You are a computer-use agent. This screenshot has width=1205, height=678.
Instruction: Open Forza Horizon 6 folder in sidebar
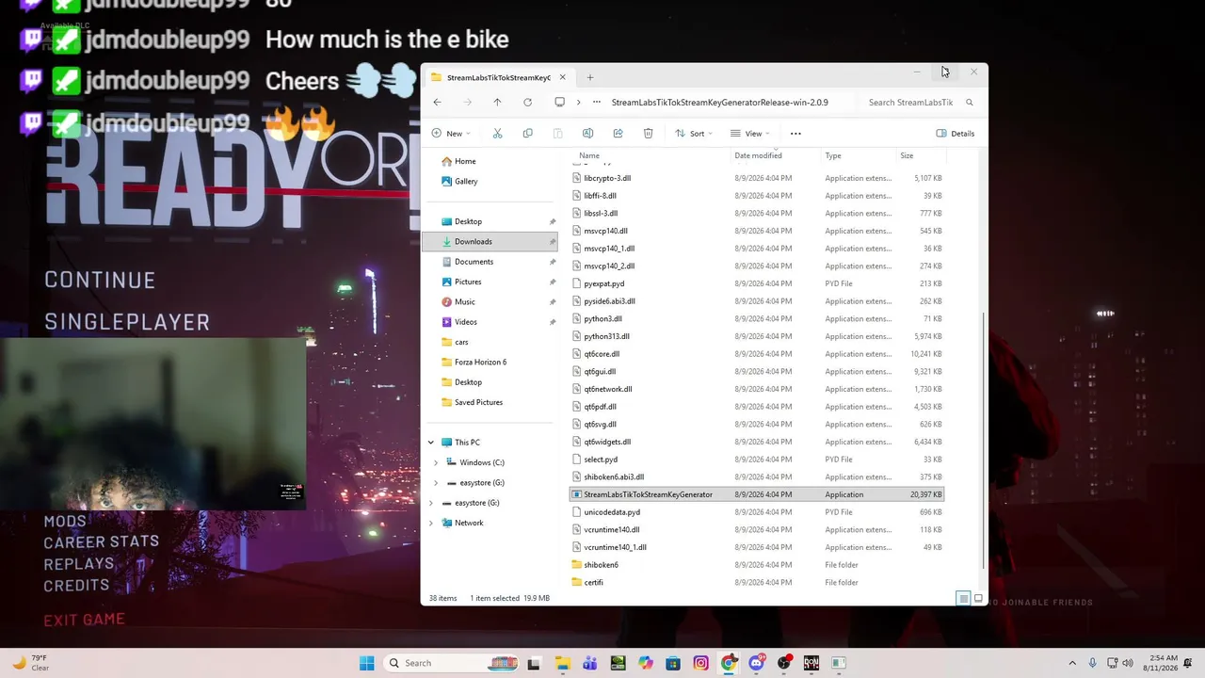click(x=480, y=363)
